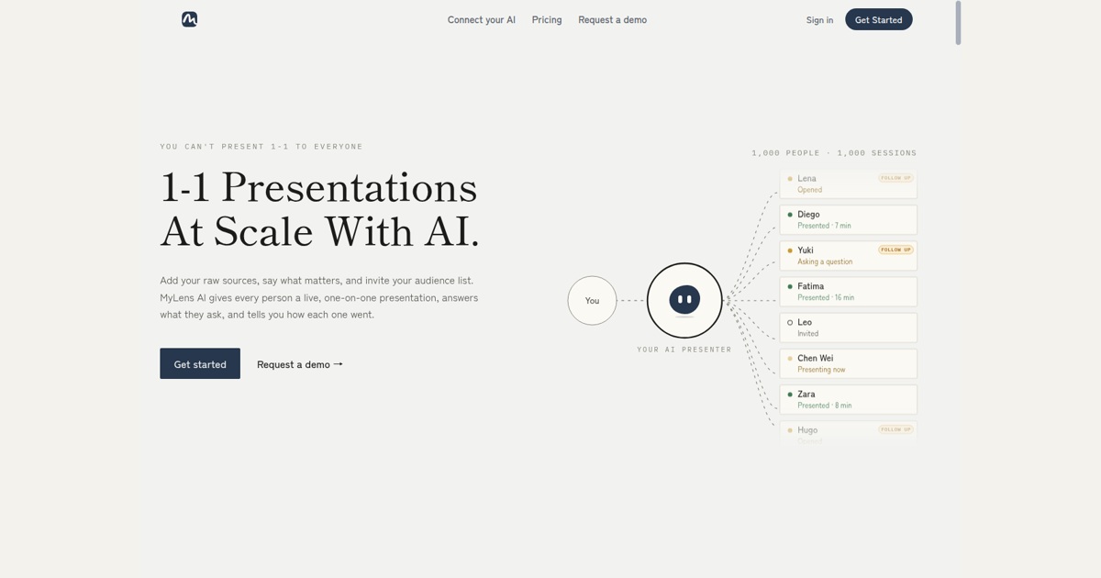Click the Follow Up badge on Yuki's card
This screenshot has height=578, width=1101.
click(x=895, y=250)
